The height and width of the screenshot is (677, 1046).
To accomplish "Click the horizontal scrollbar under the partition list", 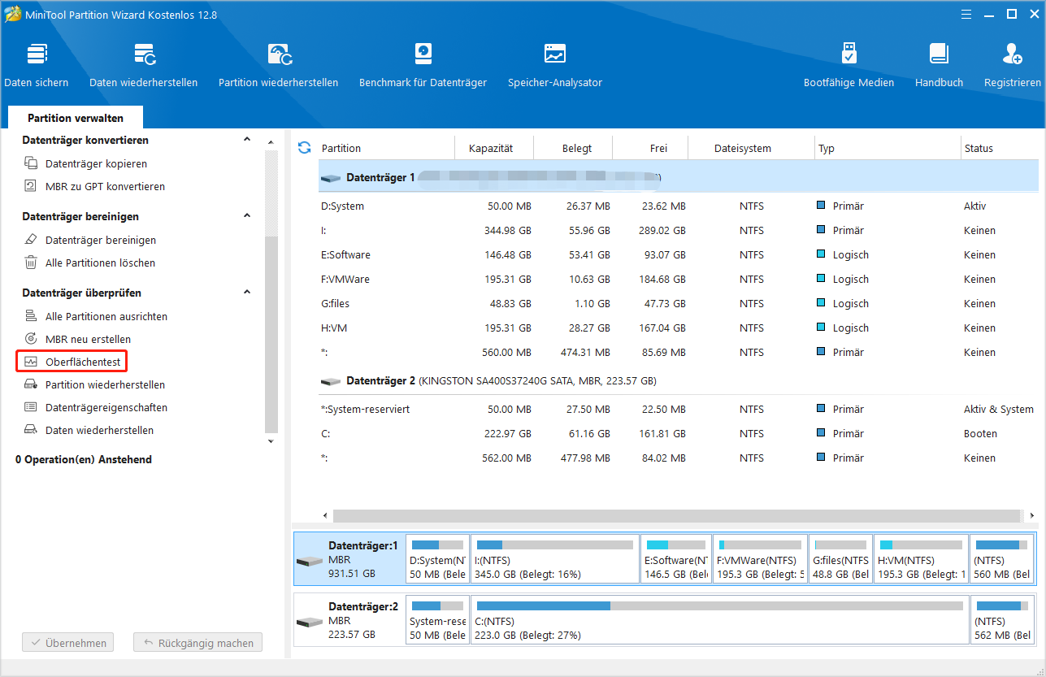I will point(675,516).
